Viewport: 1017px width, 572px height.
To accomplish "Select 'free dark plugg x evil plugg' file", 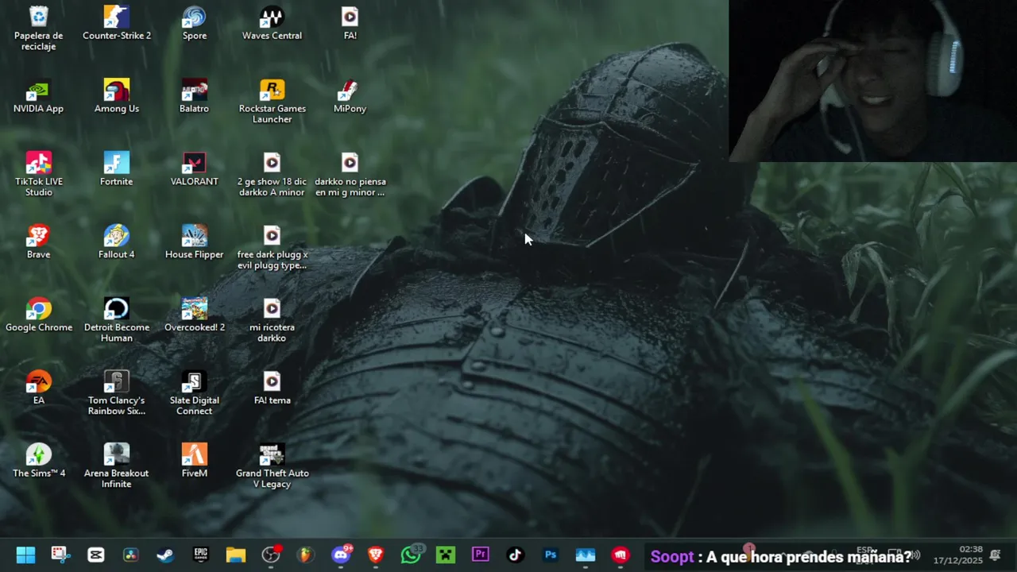I will point(272,247).
